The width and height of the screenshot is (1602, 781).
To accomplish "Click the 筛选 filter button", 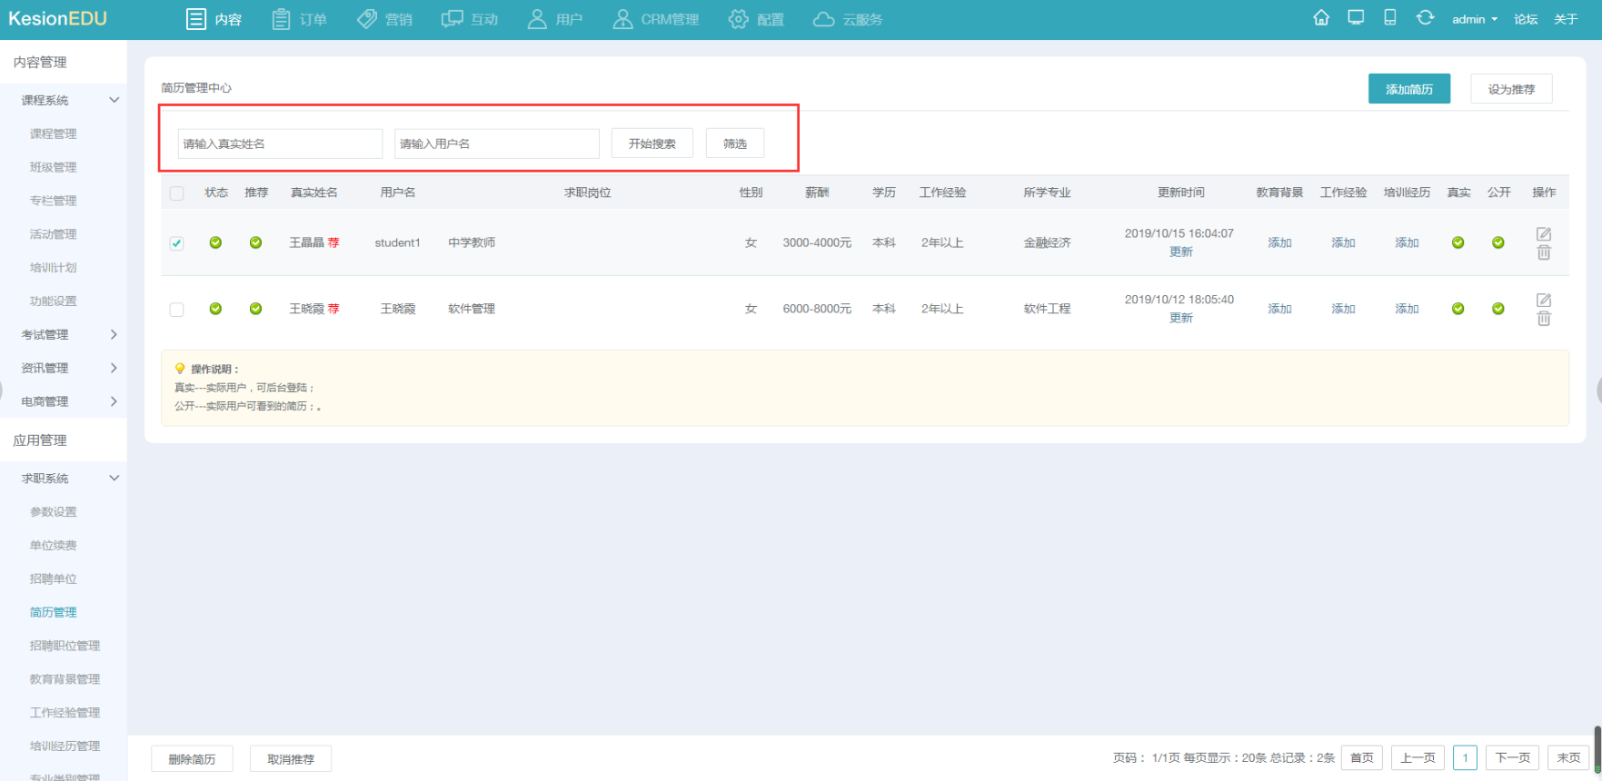I will [735, 143].
